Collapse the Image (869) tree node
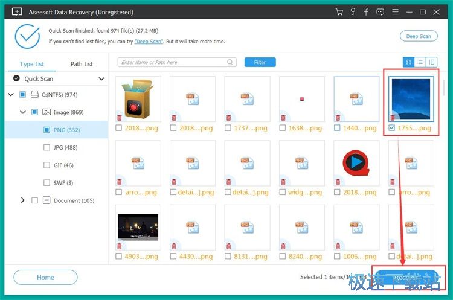This screenshot has width=453, height=300. click(x=23, y=112)
